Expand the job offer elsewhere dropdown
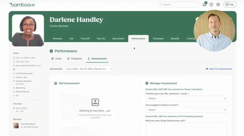 pos(186,99)
